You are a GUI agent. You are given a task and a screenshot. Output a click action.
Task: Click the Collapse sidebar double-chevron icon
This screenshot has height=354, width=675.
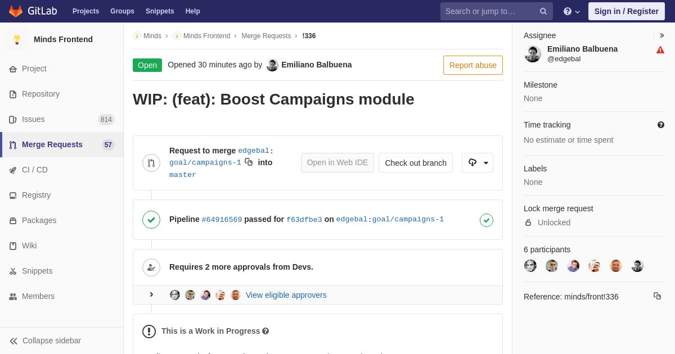tap(13, 341)
